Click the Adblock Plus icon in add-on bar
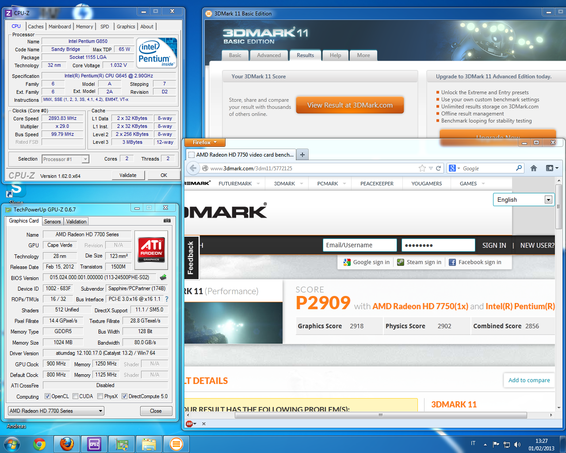This screenshot has width=566, height=453. click(x=190, y=424)
